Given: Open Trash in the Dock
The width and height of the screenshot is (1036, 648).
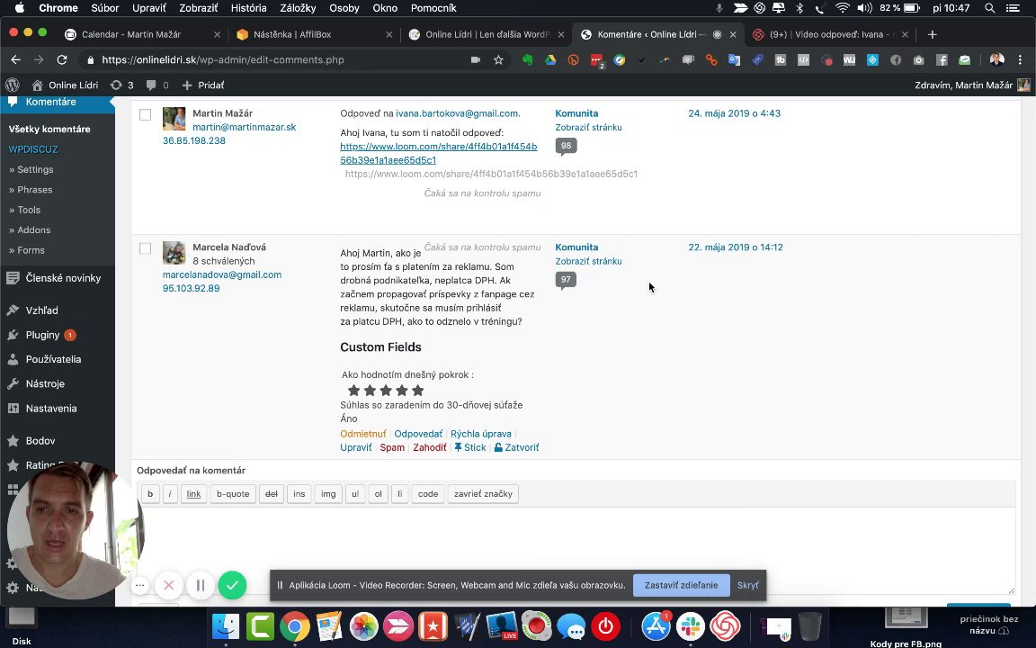Looking at the screenshot, I should 809,625.
